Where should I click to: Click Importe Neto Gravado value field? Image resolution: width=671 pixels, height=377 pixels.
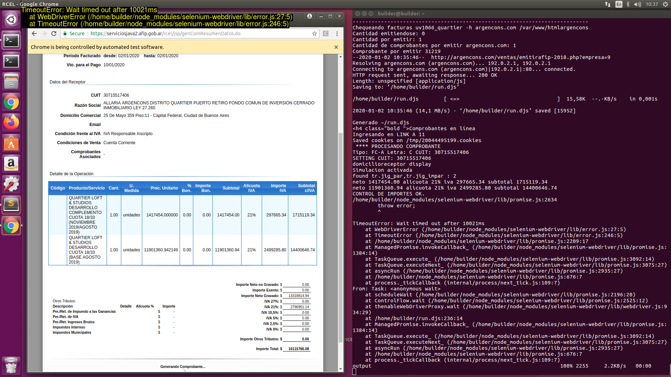296,296
